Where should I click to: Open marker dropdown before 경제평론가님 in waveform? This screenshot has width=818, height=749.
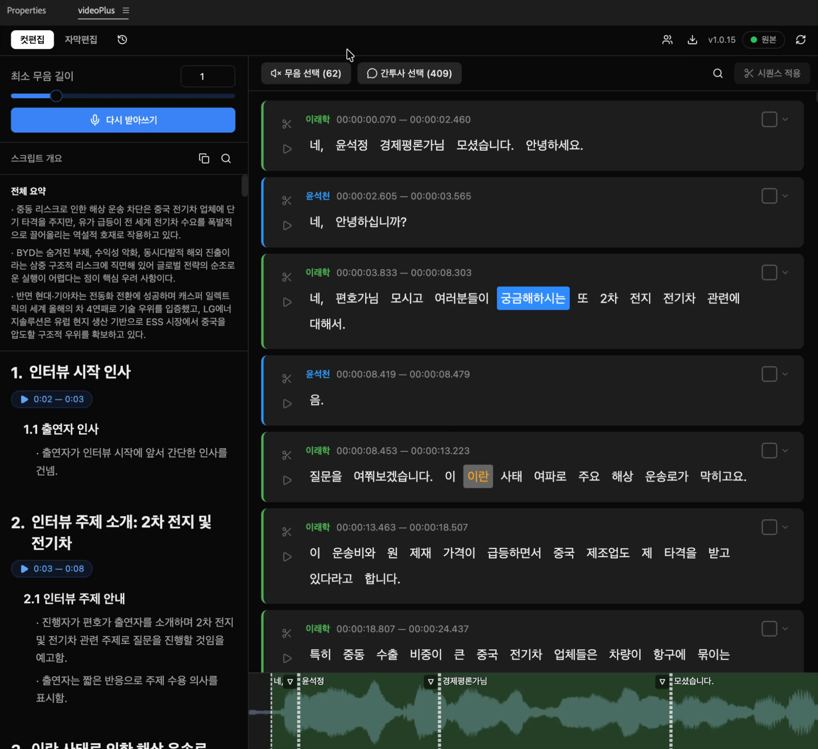tap(431, 682)
